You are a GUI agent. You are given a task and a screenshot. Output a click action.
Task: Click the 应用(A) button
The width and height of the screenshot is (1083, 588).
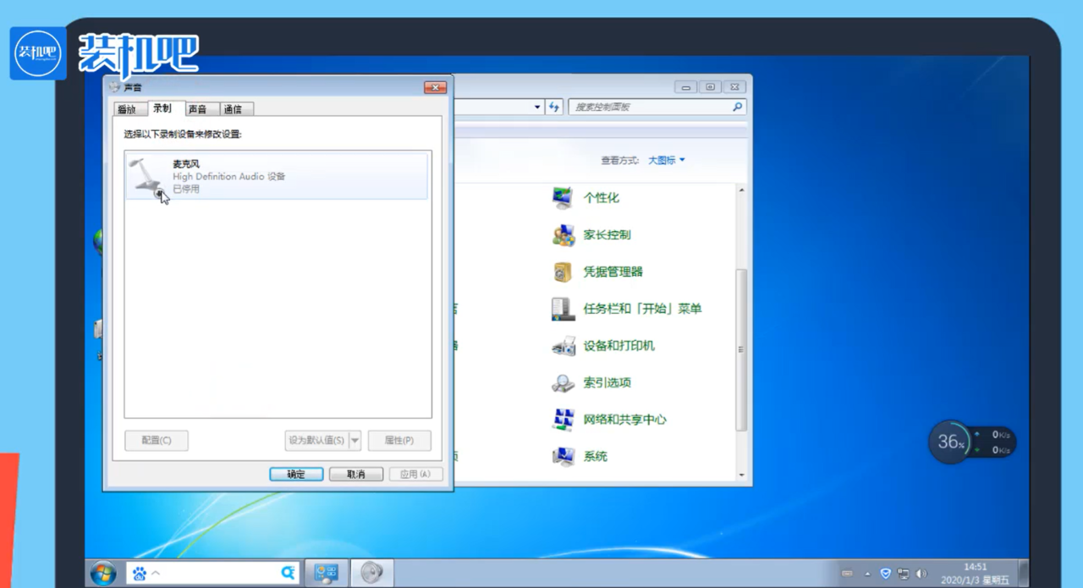pos(416,475)
